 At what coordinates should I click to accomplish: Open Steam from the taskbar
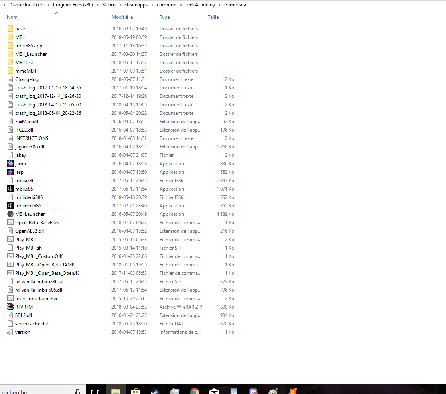coord(155,391)
